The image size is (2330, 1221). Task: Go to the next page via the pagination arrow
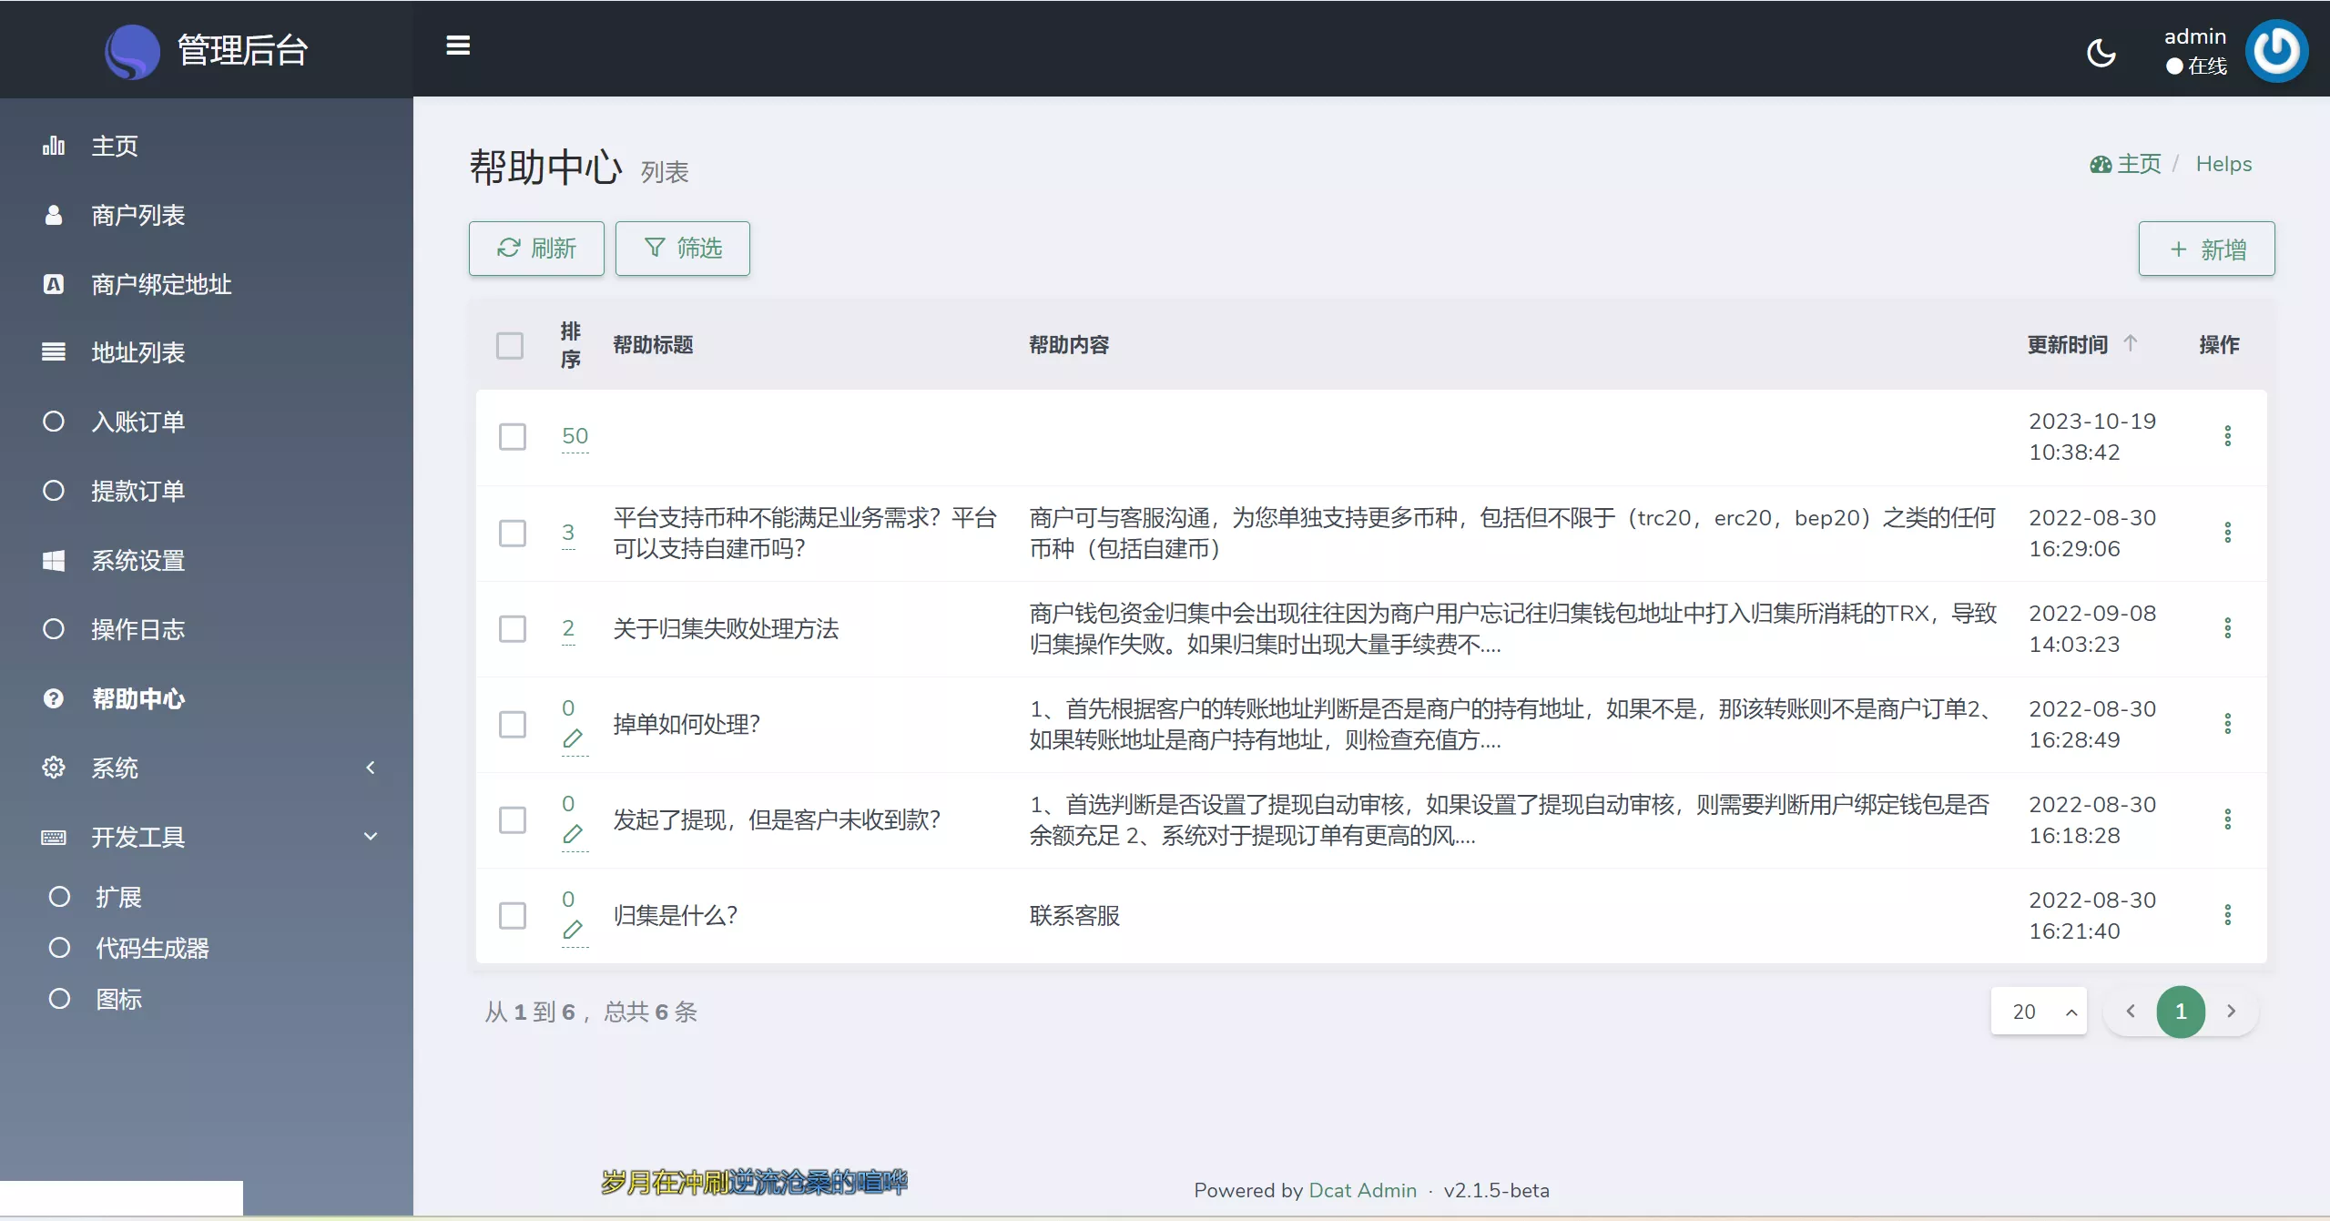point(2231,1012)
